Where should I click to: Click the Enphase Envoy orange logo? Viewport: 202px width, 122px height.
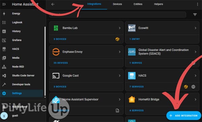[56, 52]
